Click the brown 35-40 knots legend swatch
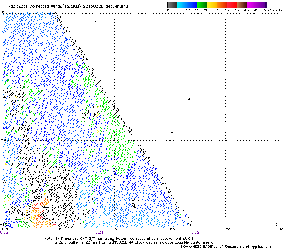Screen dimensions: 284x249 (x=242, y=5)
